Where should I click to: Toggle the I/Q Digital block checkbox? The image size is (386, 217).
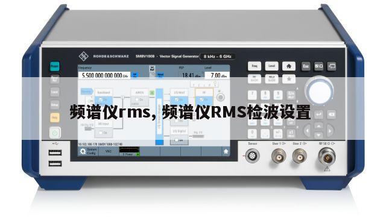pyautogui.click(x=176, y=140)
